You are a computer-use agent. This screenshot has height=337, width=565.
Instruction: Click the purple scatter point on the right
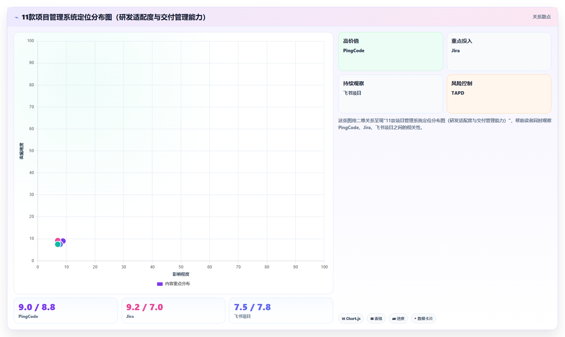(x=63, y=241)
